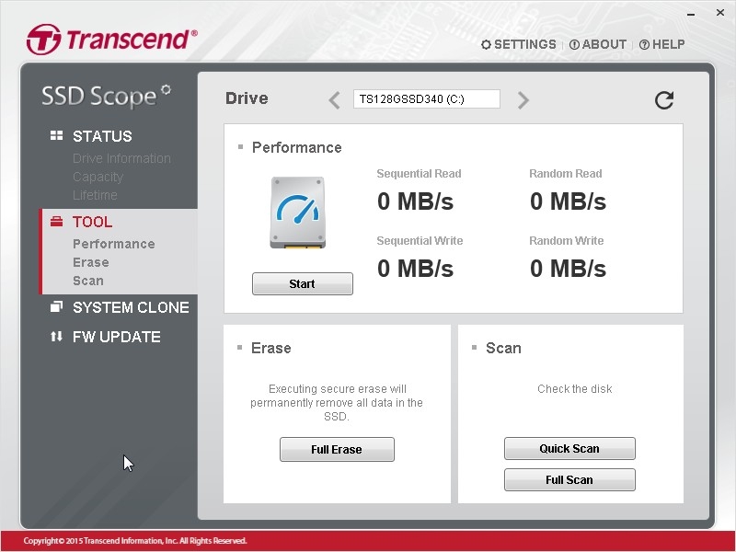Select the previous drive with left chevron
736x552 pixels.
tap(334, 100)
